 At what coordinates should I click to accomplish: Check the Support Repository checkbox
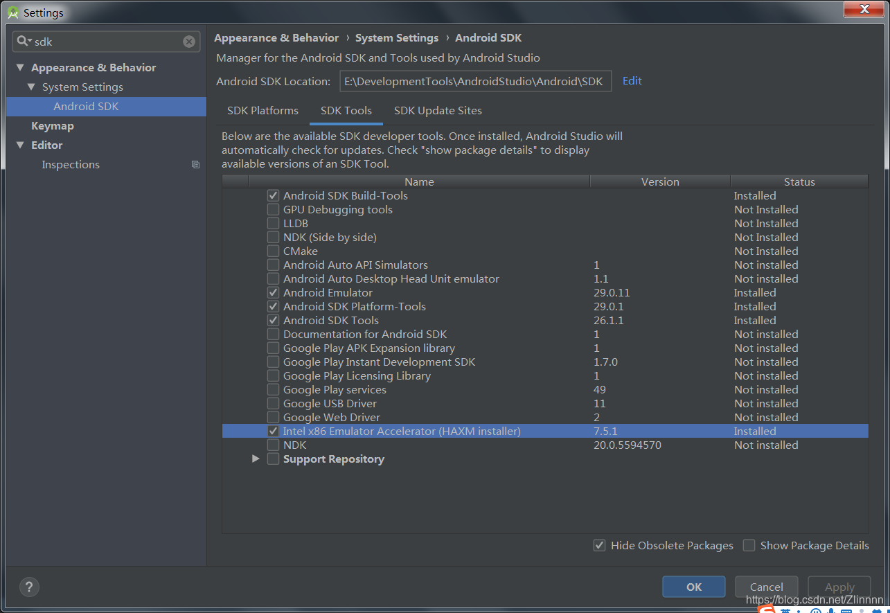coord(274,459)
